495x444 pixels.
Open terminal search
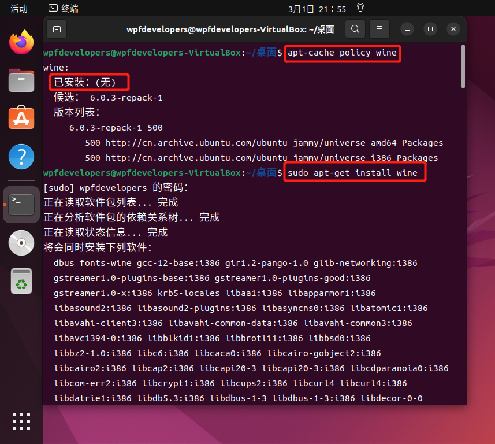click(355, 29)
